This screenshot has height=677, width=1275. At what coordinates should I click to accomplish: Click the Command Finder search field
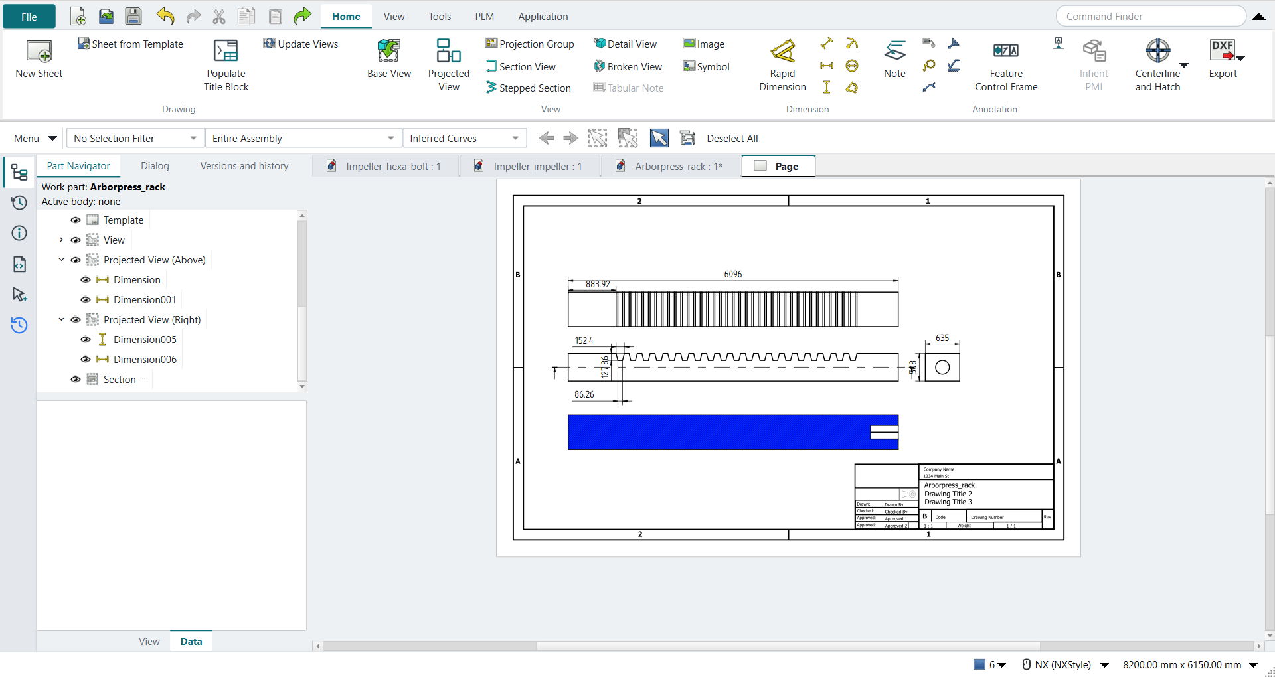pyautogui.click(x=1151, y=16)
